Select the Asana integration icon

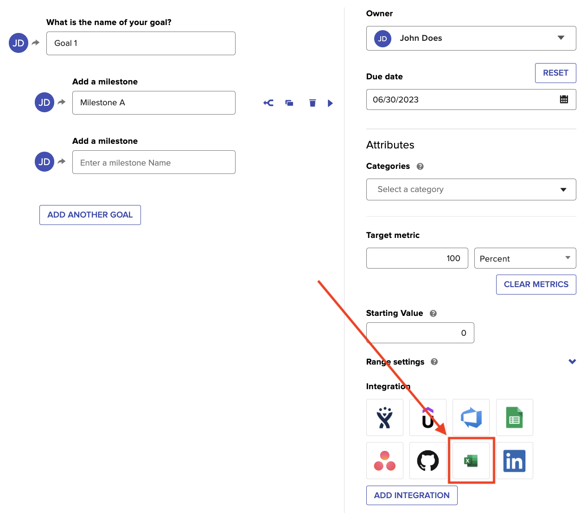coord(385,461)
